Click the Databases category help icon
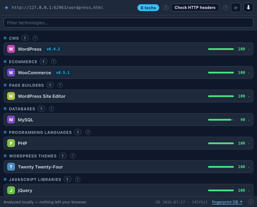This screenshot has width=257, height=207. click(x=51, y=108)
